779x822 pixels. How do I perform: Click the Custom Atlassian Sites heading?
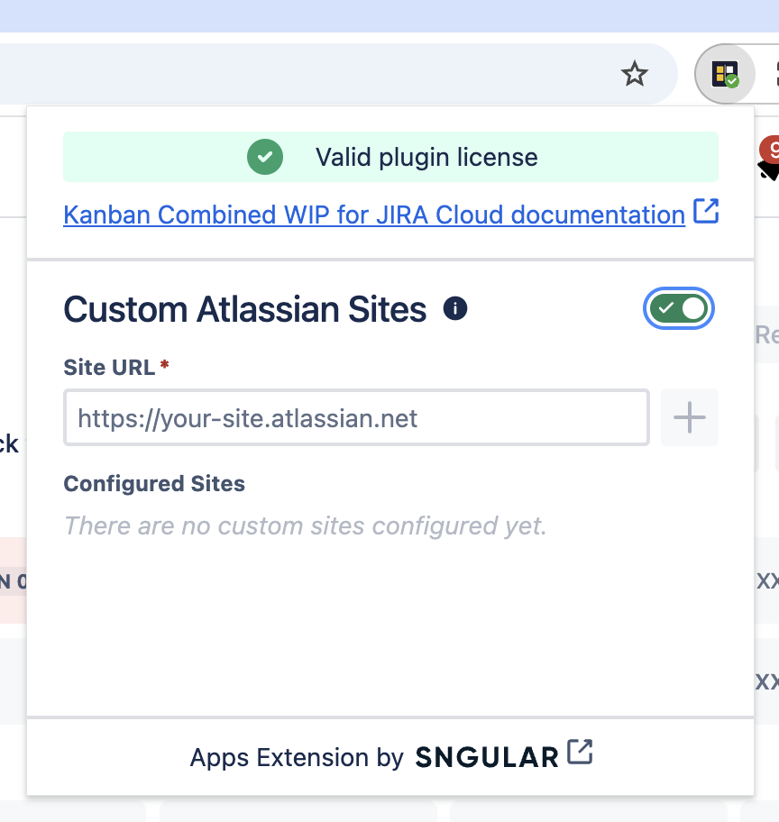[x=244, y=309]
